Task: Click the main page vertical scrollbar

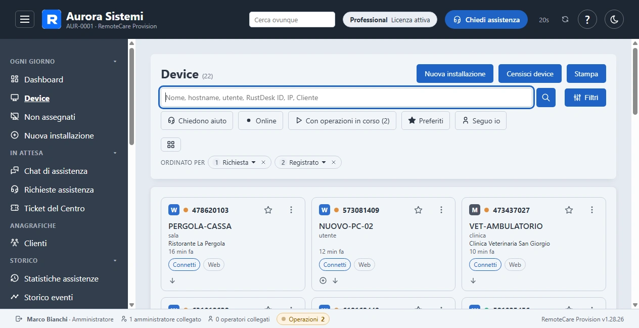Action: click(635, 81)
